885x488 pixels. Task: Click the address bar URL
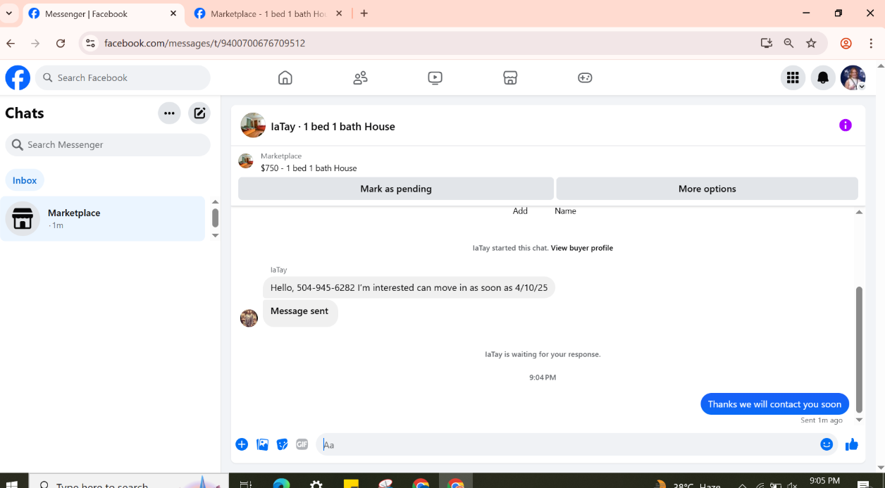pos(204,43)
